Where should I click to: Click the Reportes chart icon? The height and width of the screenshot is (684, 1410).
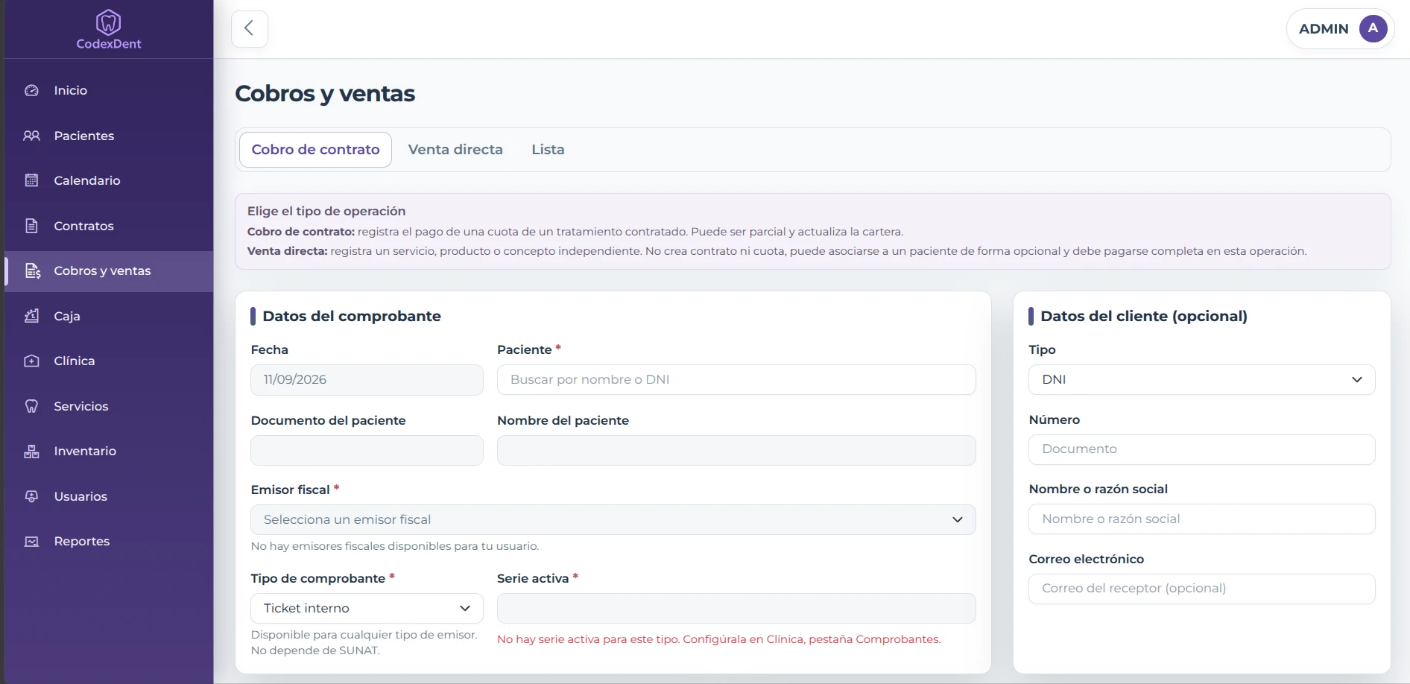click(x=31, y=541)
